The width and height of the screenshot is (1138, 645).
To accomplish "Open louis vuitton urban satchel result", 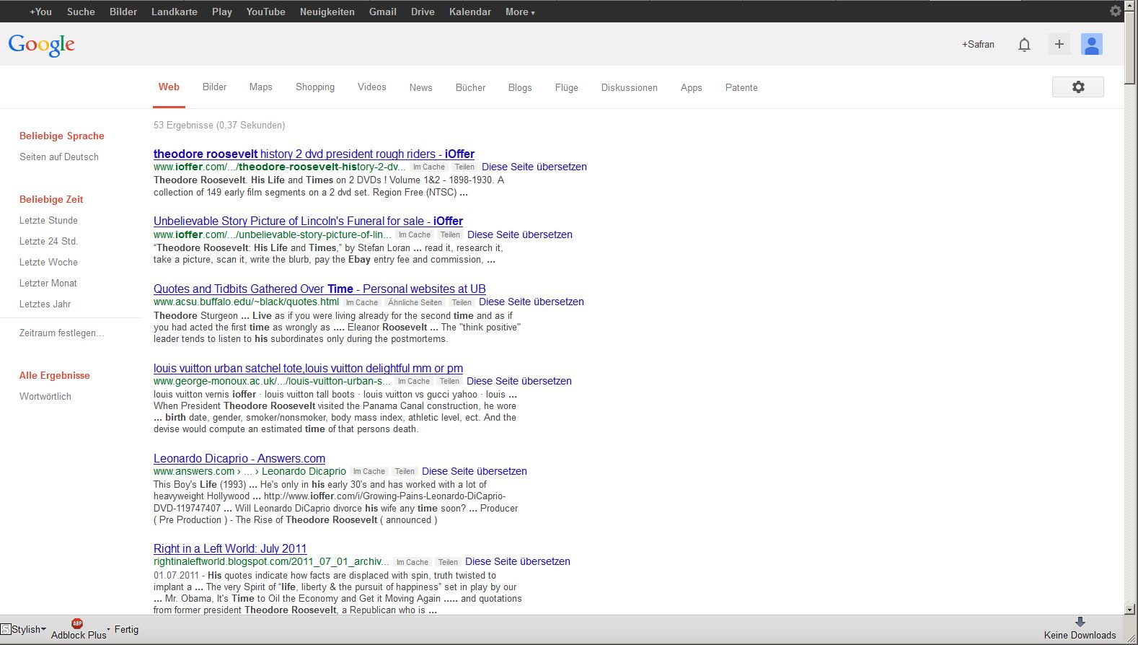I will pos(308,368).
